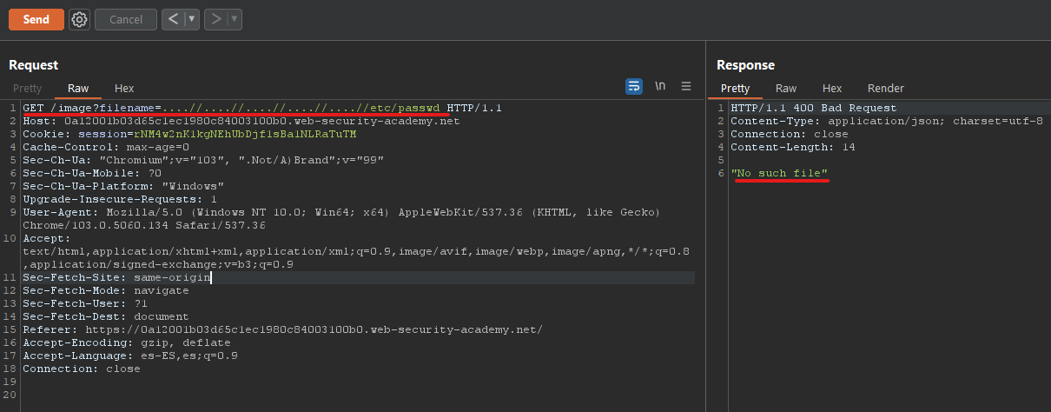Image resolution: width=1051 pixels, height=412 pixels.
Task: Select the Request Raw tab
Action: (78, 89)
